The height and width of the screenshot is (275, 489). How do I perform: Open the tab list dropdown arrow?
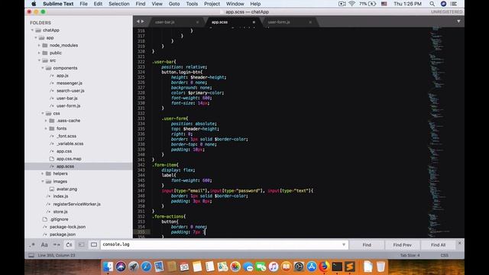(x=458, y=21)
